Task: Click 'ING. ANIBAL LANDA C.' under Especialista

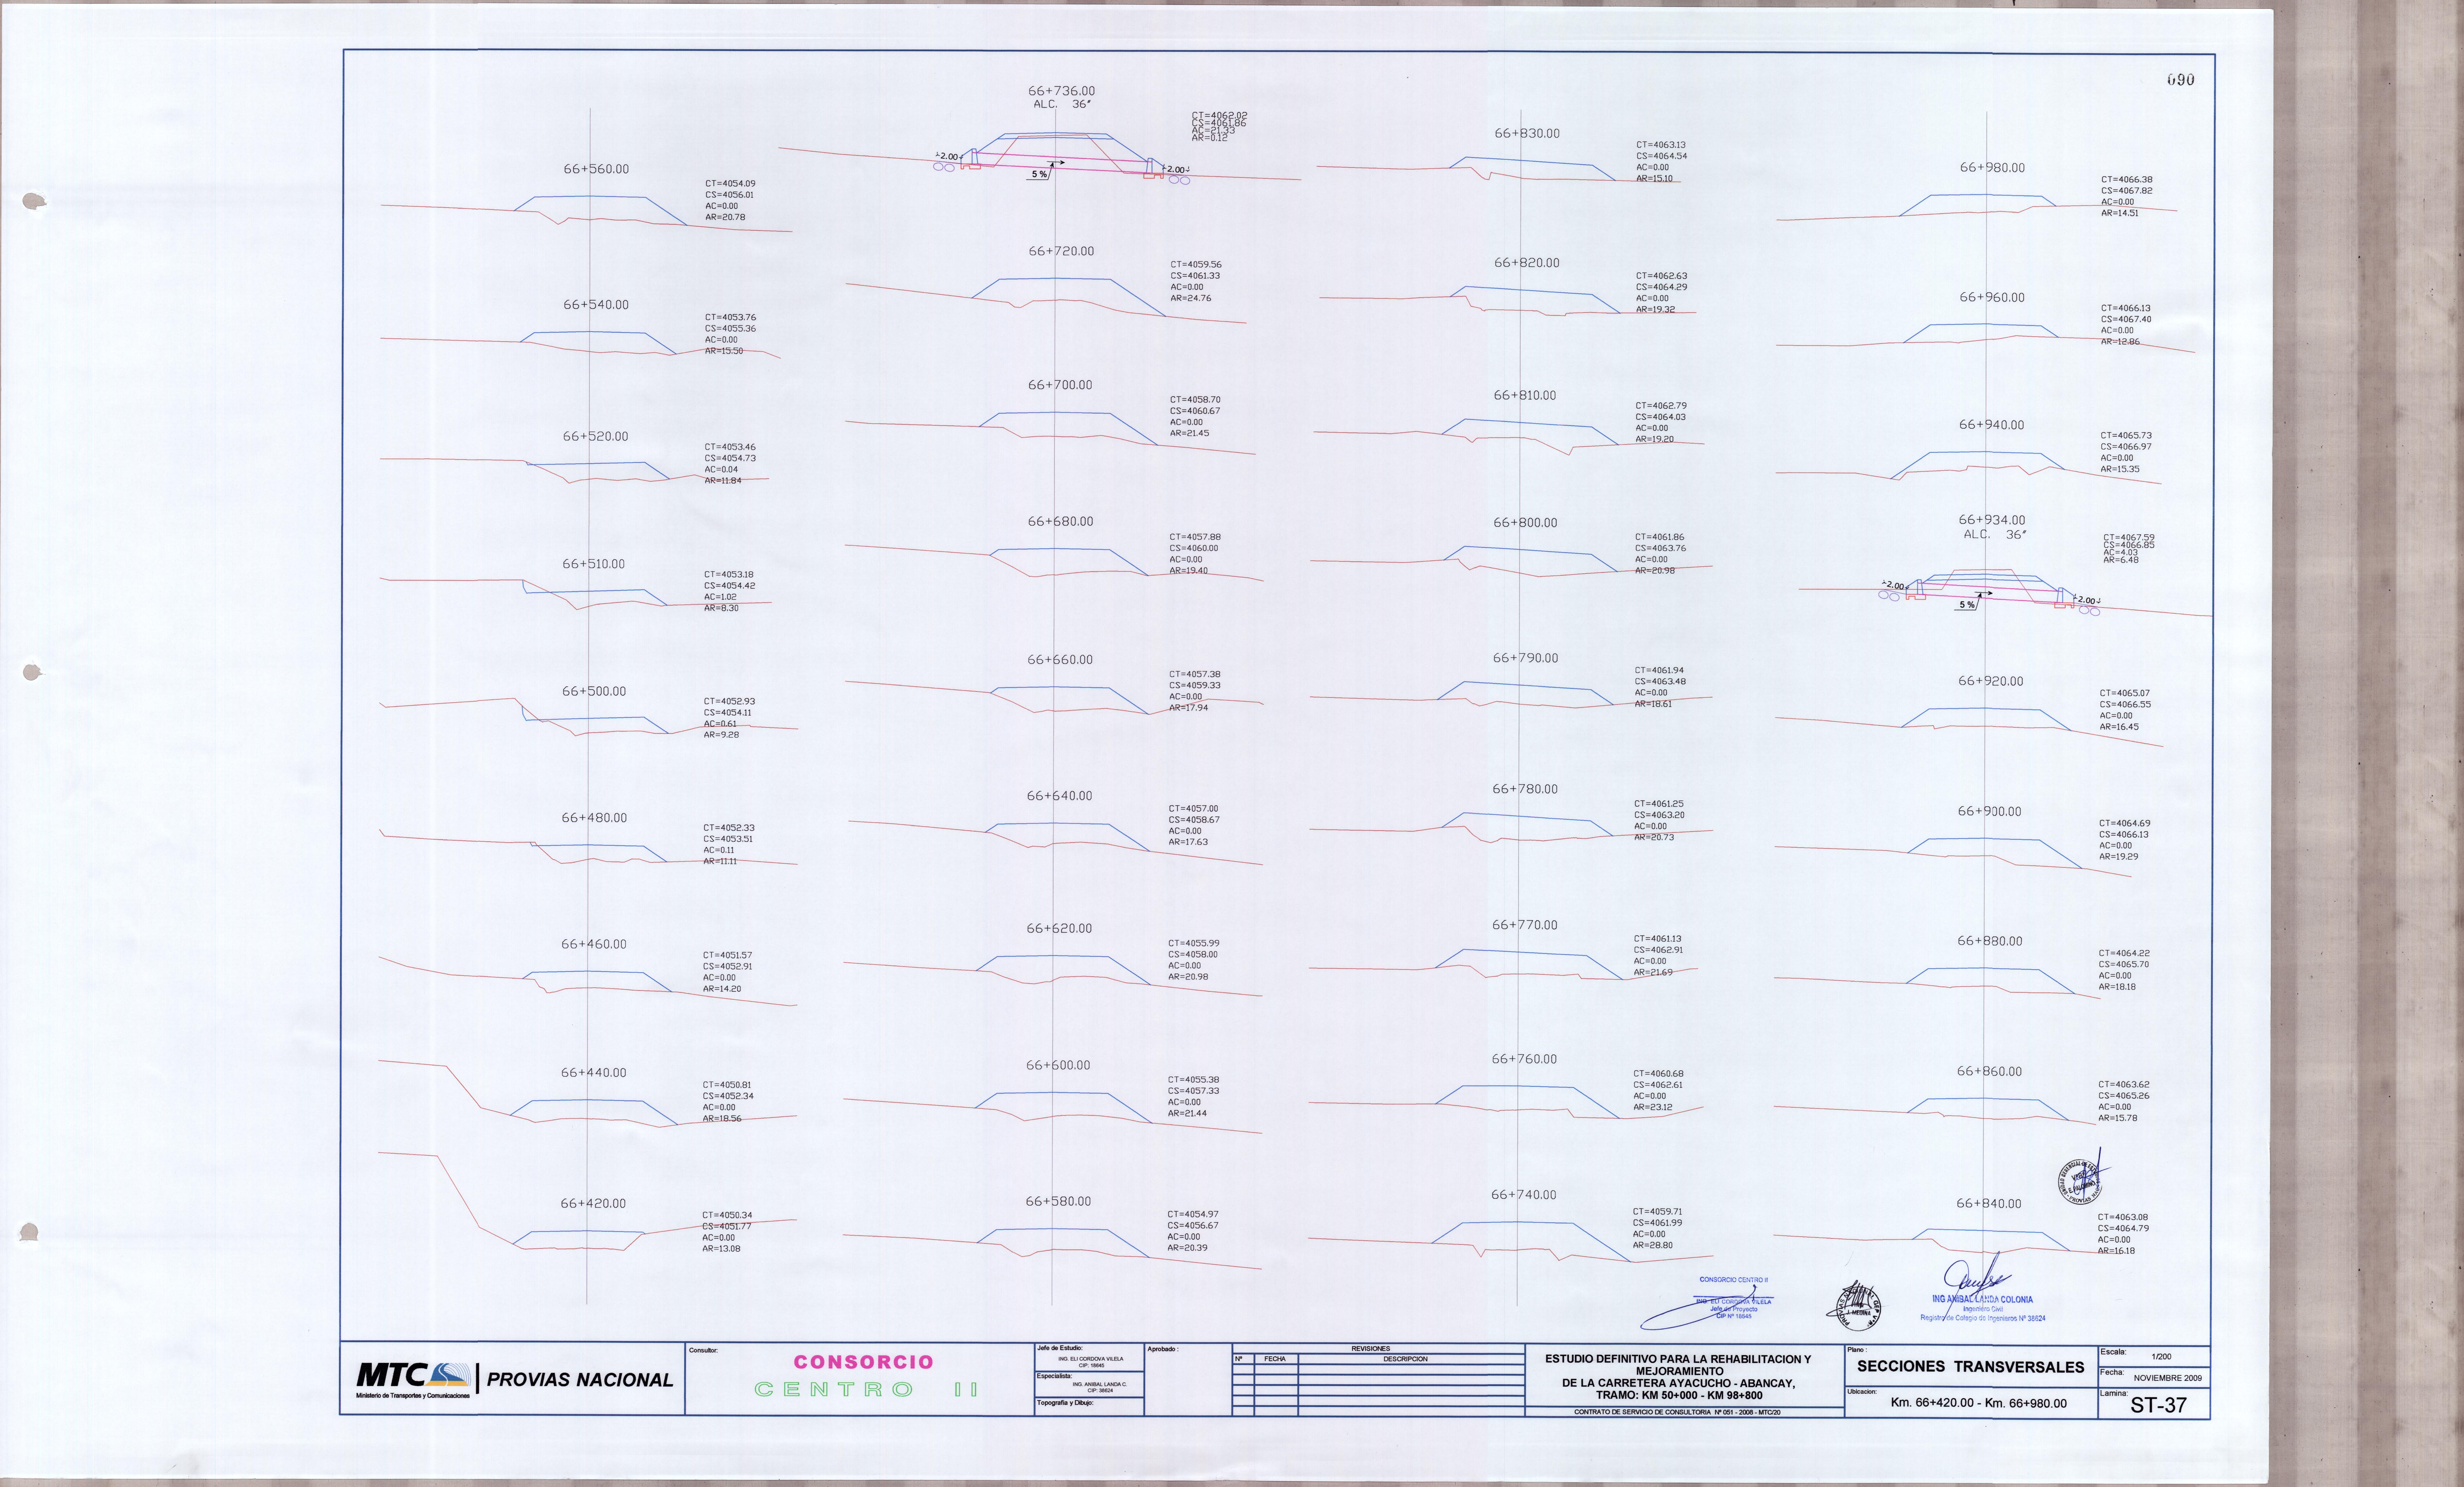Action: [1099, 1385]
